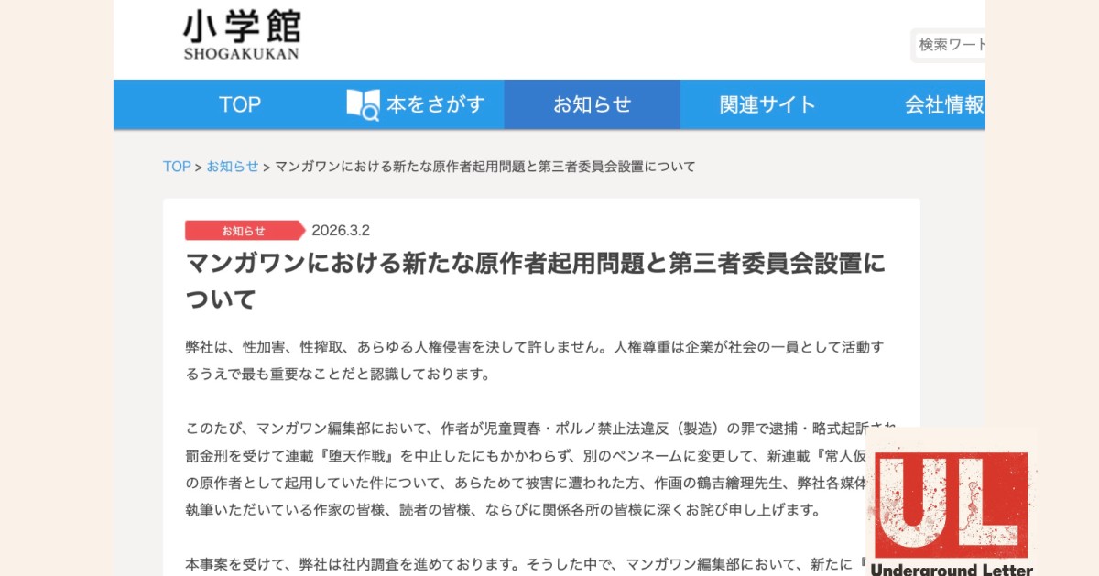Click the Underground Letter caption text
1099x576 pixels.
(952, 569)
